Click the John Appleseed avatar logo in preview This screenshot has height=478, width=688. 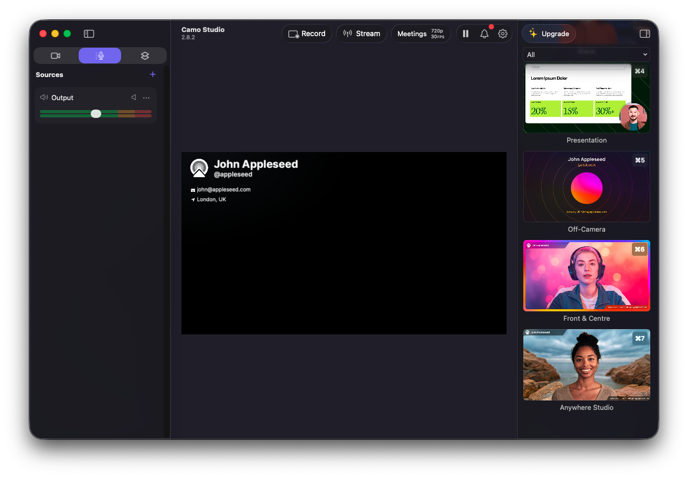pyautogui.click(x=199, y=168)
